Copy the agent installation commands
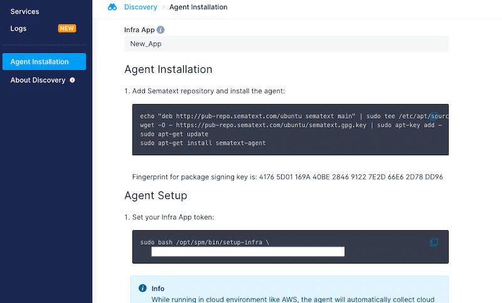This screenshot has height=303, width=502. coord(434,116)
